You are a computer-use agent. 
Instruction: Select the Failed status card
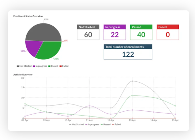point(168,32)
